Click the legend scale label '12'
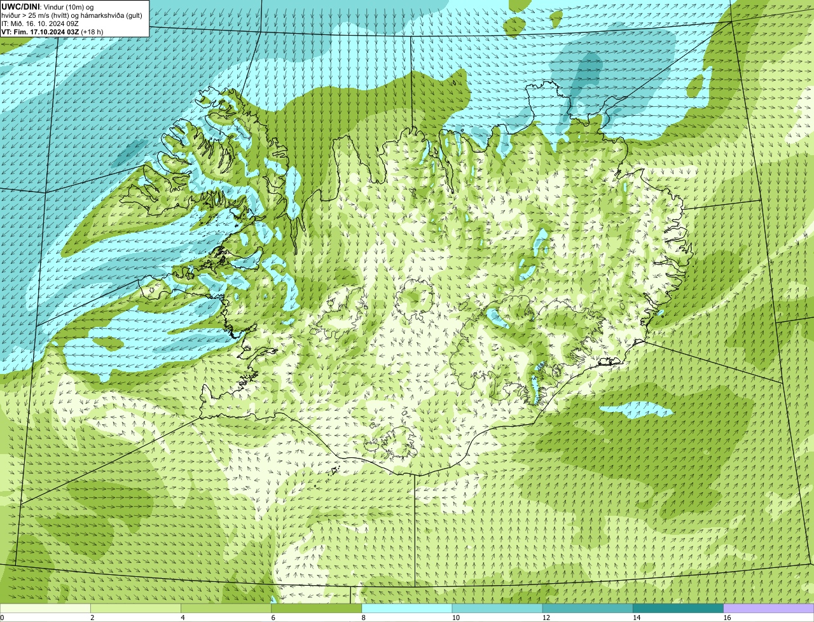Viewport: 814px width, 622px height. (546, 618)
